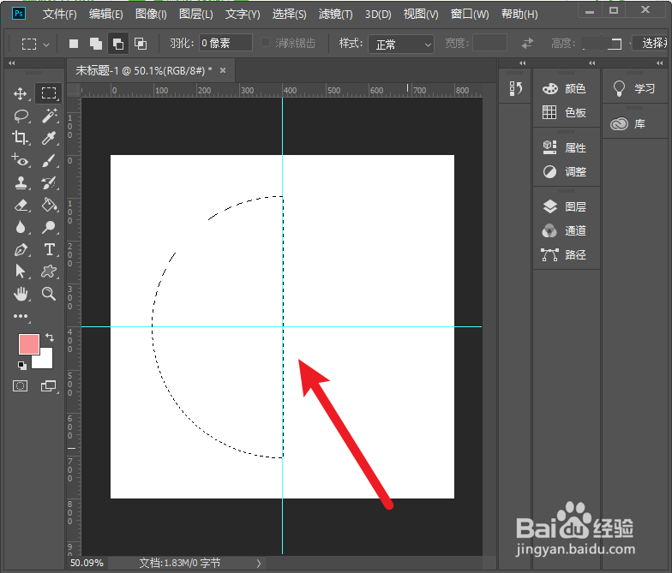The width and height of the screenshot is (672, 573).
Task: Select the Type tool
Action: (50, 250)
